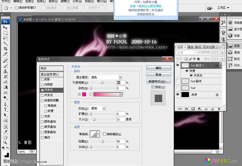
Task: Select the Healing Brush tool
Action: point(5,61)
